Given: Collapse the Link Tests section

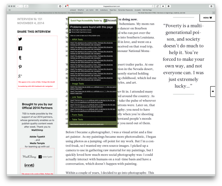Looking at the screenshot, I should (76, 97).
